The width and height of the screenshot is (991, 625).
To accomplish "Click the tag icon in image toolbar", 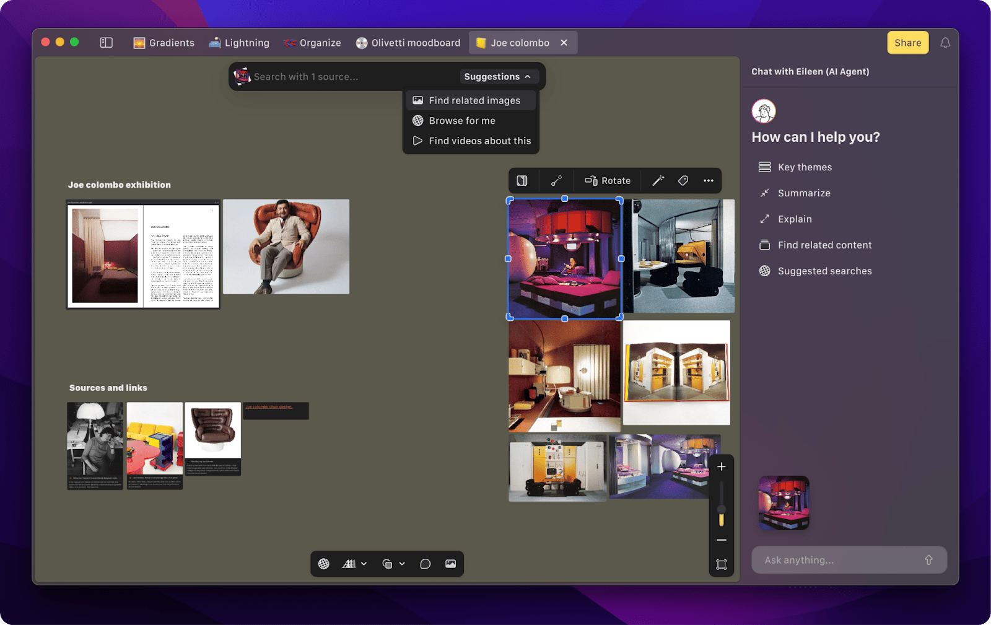I will (683, 181).
